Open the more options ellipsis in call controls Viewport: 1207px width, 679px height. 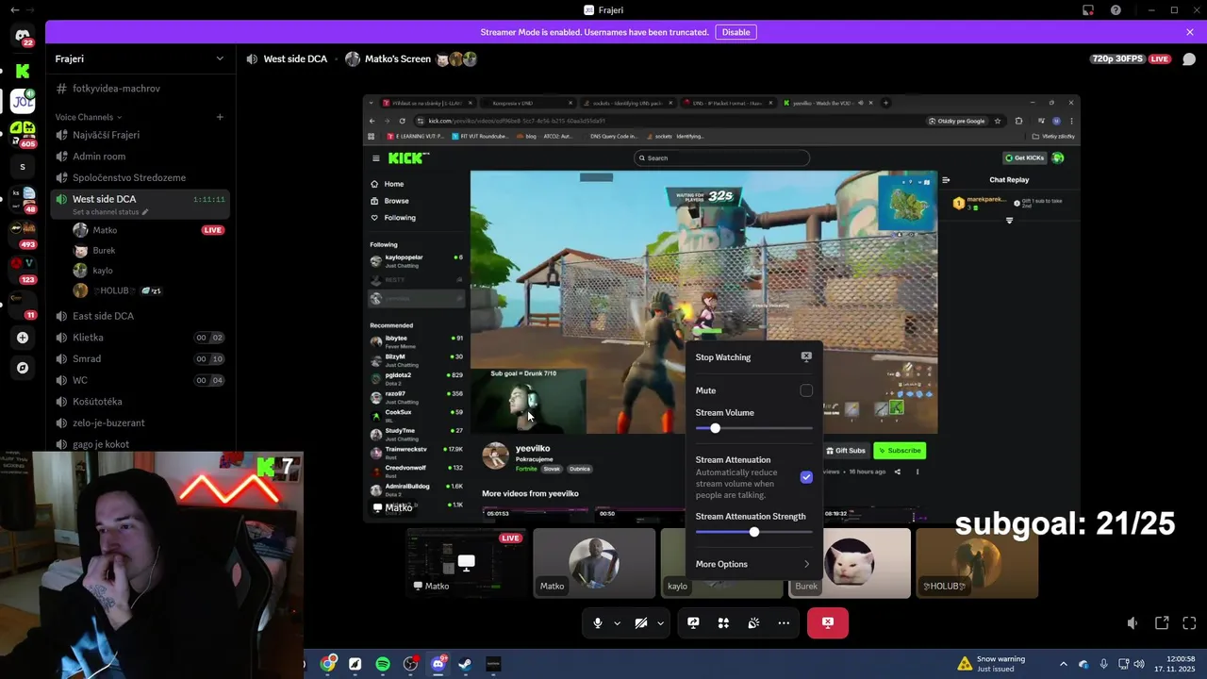[x=784, y=623]
